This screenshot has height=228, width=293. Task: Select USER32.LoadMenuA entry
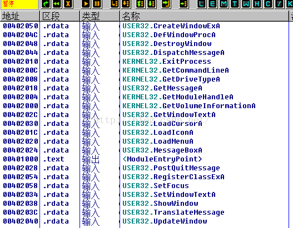click(158, 141)
